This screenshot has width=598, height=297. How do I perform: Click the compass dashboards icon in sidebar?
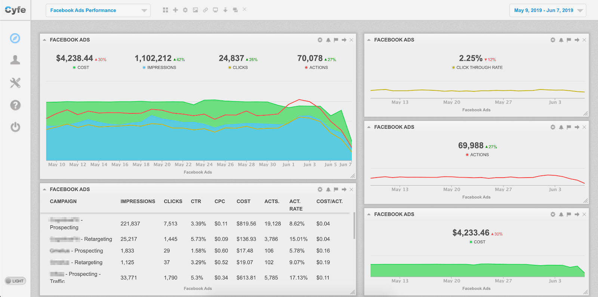click(x=15, y=38)
